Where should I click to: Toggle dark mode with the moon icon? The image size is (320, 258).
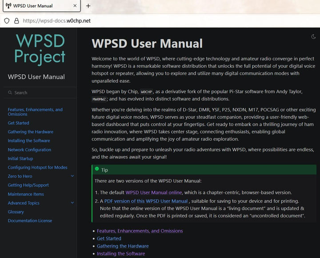(314, 37)
